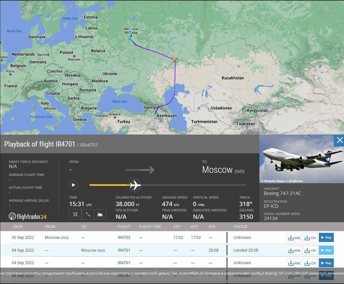
Task: Click the Turkmenistan label on the map
Action: pos(204,122)
